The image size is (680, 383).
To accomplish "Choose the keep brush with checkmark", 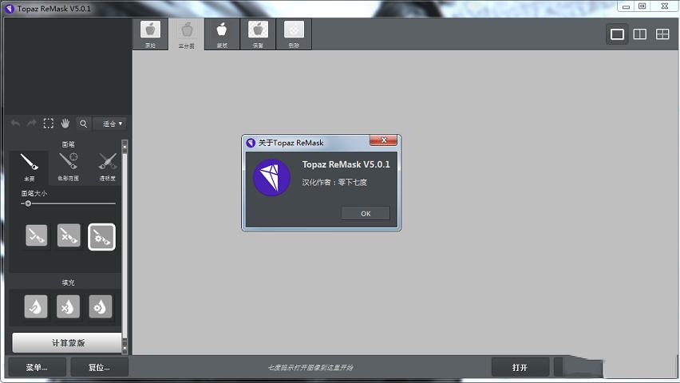I will (37, 235).
